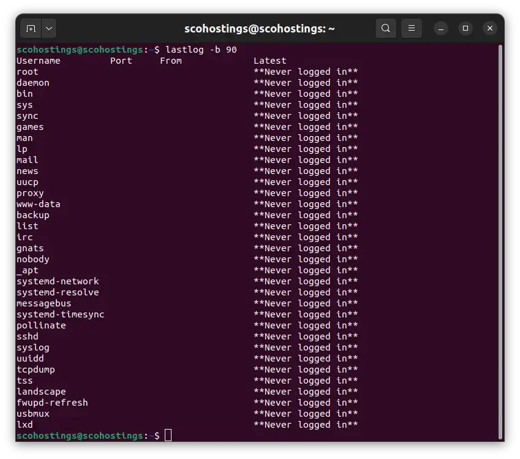Click the 'Port' column header
Image resolution: width=520 pixels, height=459 pixels.
(121, 61)
